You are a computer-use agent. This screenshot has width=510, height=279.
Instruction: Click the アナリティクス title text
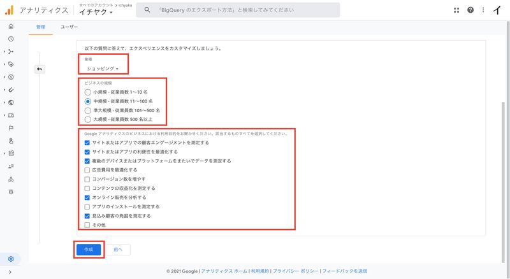[x=44, y=10]
